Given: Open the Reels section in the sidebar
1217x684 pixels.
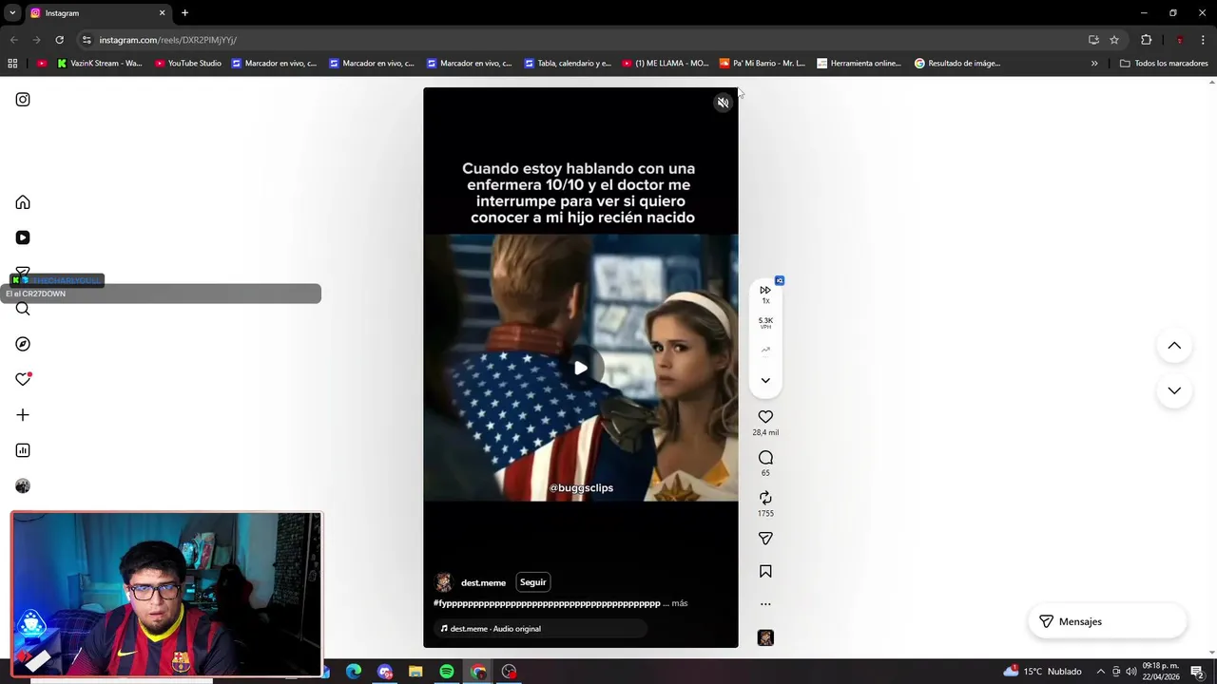Looking at the screenshot, I should 23,237.
